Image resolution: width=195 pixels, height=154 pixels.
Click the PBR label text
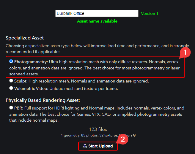coord(19,108)
